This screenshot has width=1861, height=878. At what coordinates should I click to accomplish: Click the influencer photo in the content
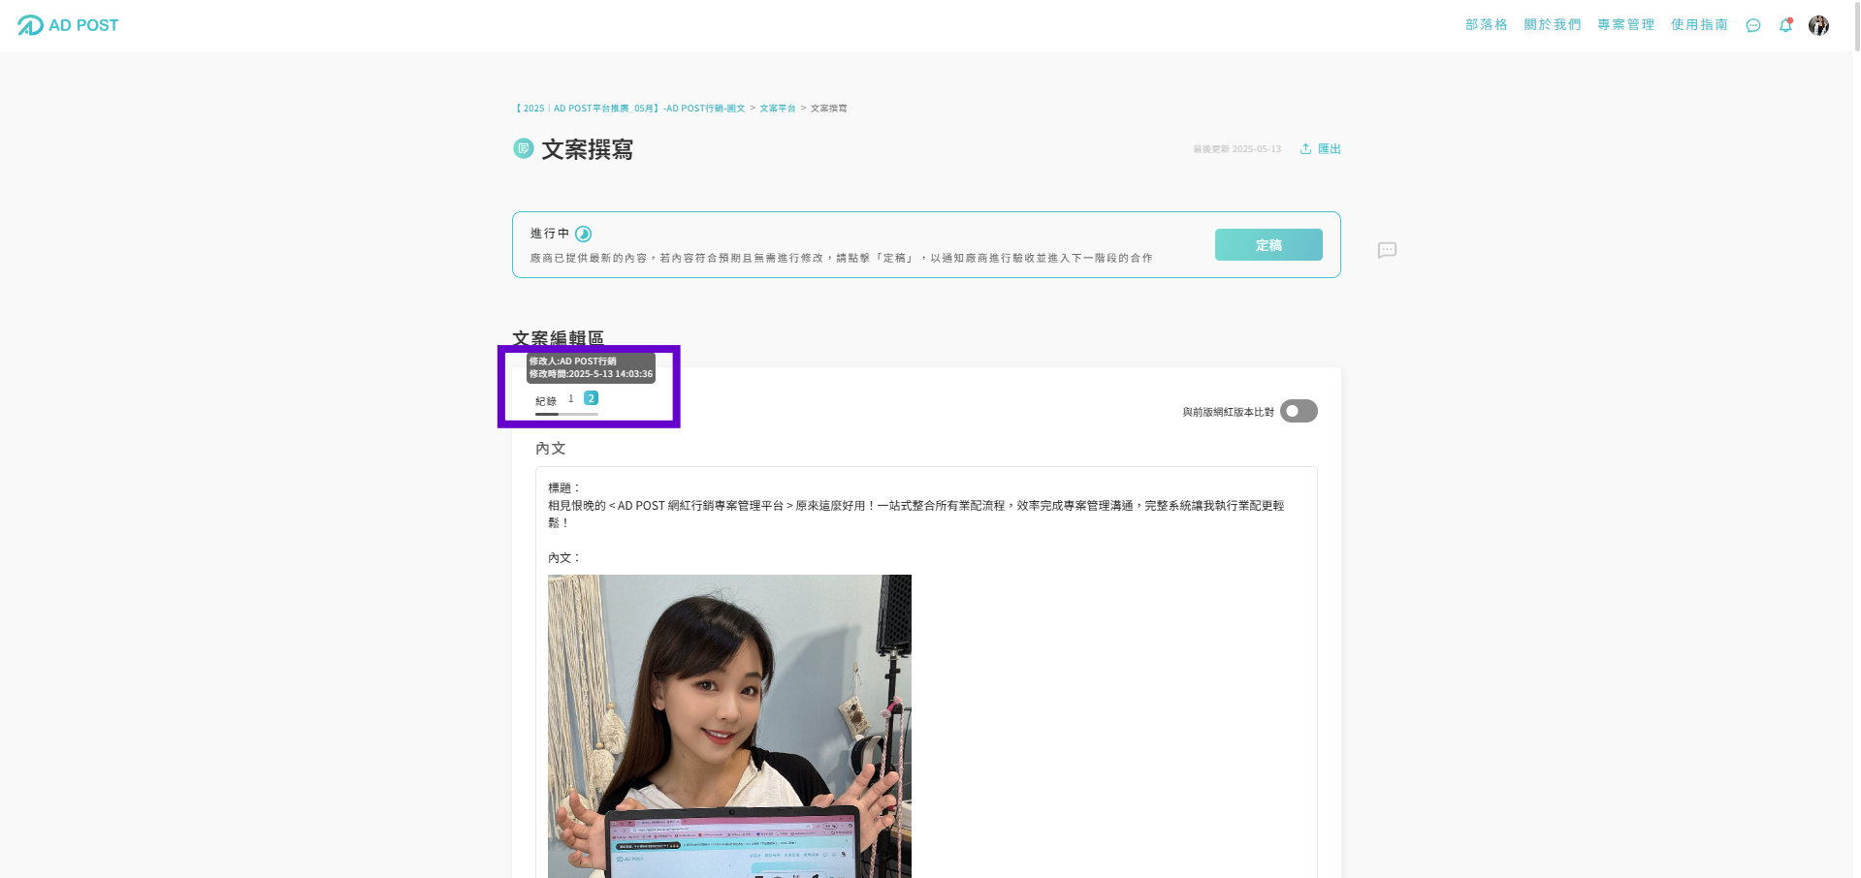[x=729, y=727]
